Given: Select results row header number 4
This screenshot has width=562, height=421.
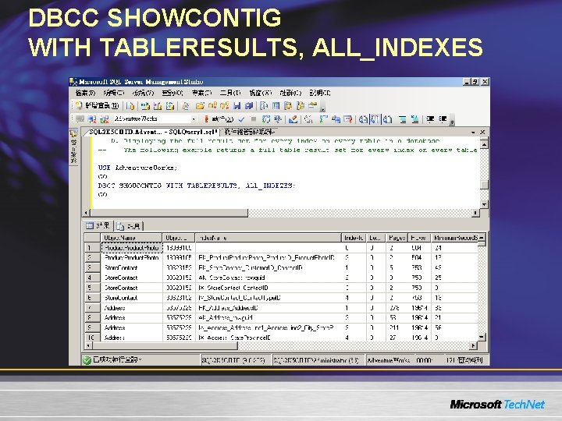Looking at the screenshot, I should pyautogui.click(x=92, y=278).
